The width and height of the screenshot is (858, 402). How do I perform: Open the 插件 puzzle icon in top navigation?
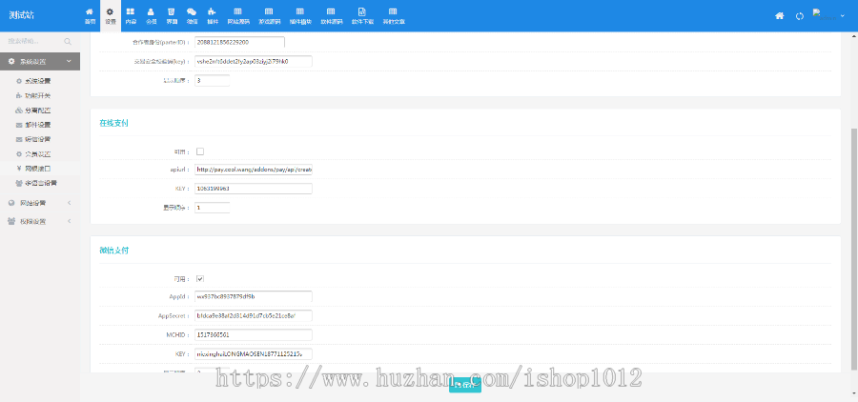pyautogui.click(x=212, y=15)
